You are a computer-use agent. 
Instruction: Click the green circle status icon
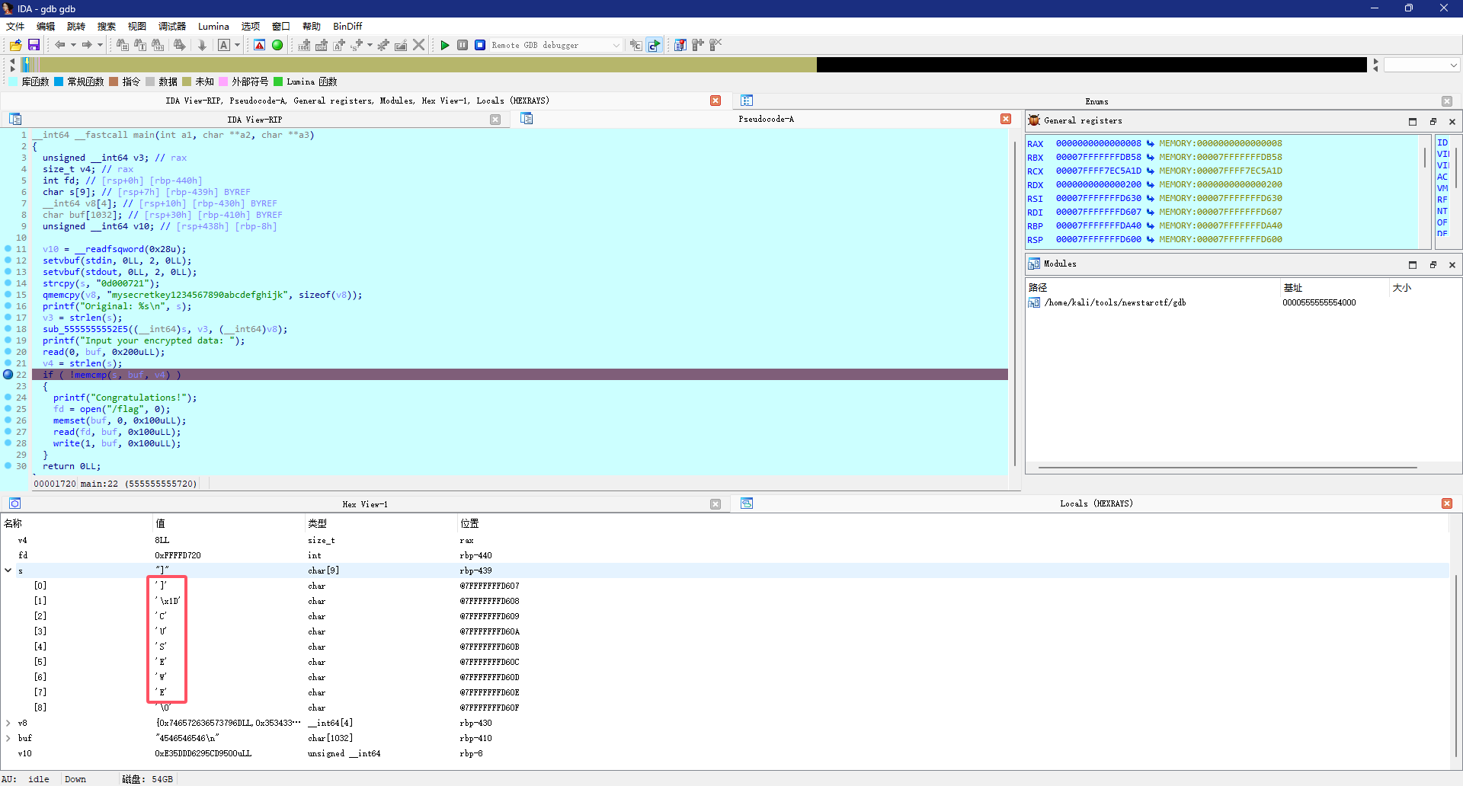pyautogui.click(x=277, y=45)
